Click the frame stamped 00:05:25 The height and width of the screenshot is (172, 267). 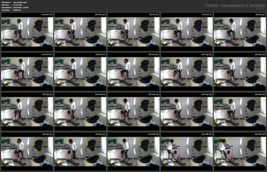[x=27, y=152]
